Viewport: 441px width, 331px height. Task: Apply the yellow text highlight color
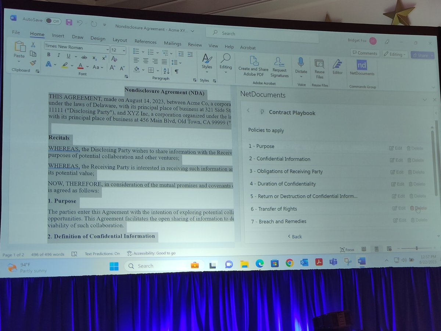65,65
